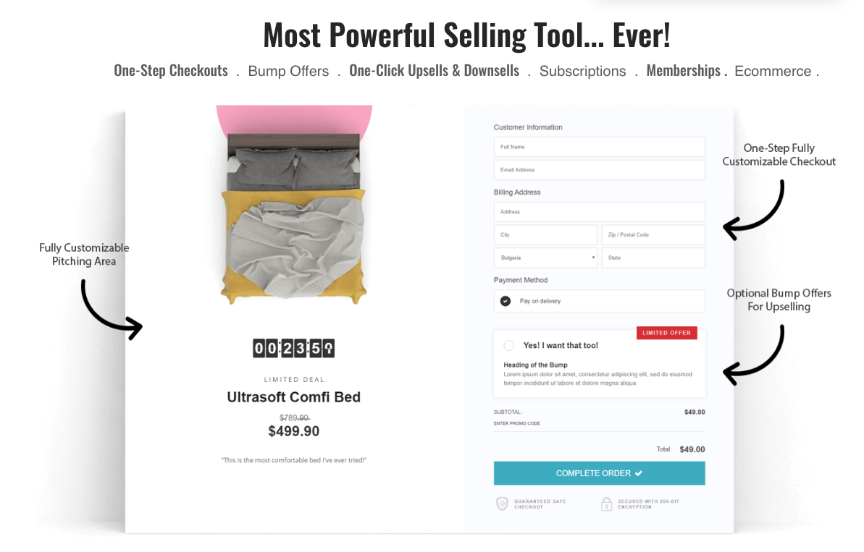Click the billing Address field
864x552 pixels.
599,212
